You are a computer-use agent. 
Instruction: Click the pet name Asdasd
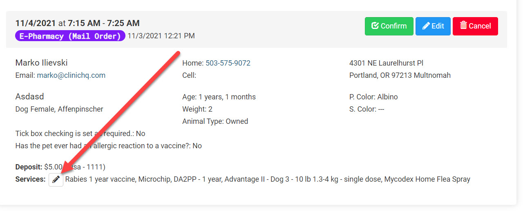[x=29, y=97]
